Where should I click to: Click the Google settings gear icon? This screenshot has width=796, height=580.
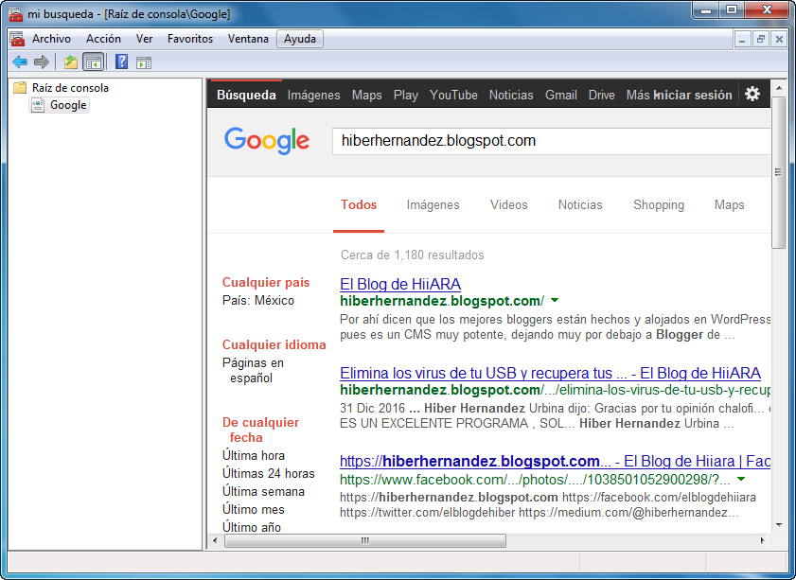pyautogui.click(x=752, y=94)
